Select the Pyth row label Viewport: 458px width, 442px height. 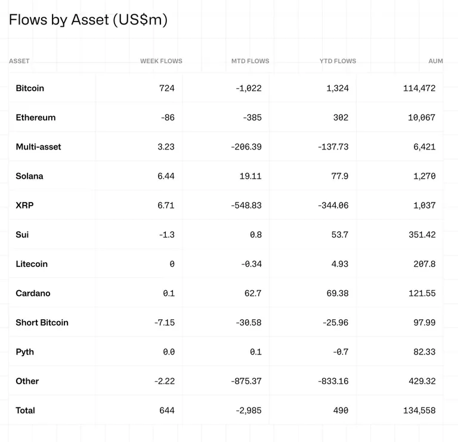(25, 352)
